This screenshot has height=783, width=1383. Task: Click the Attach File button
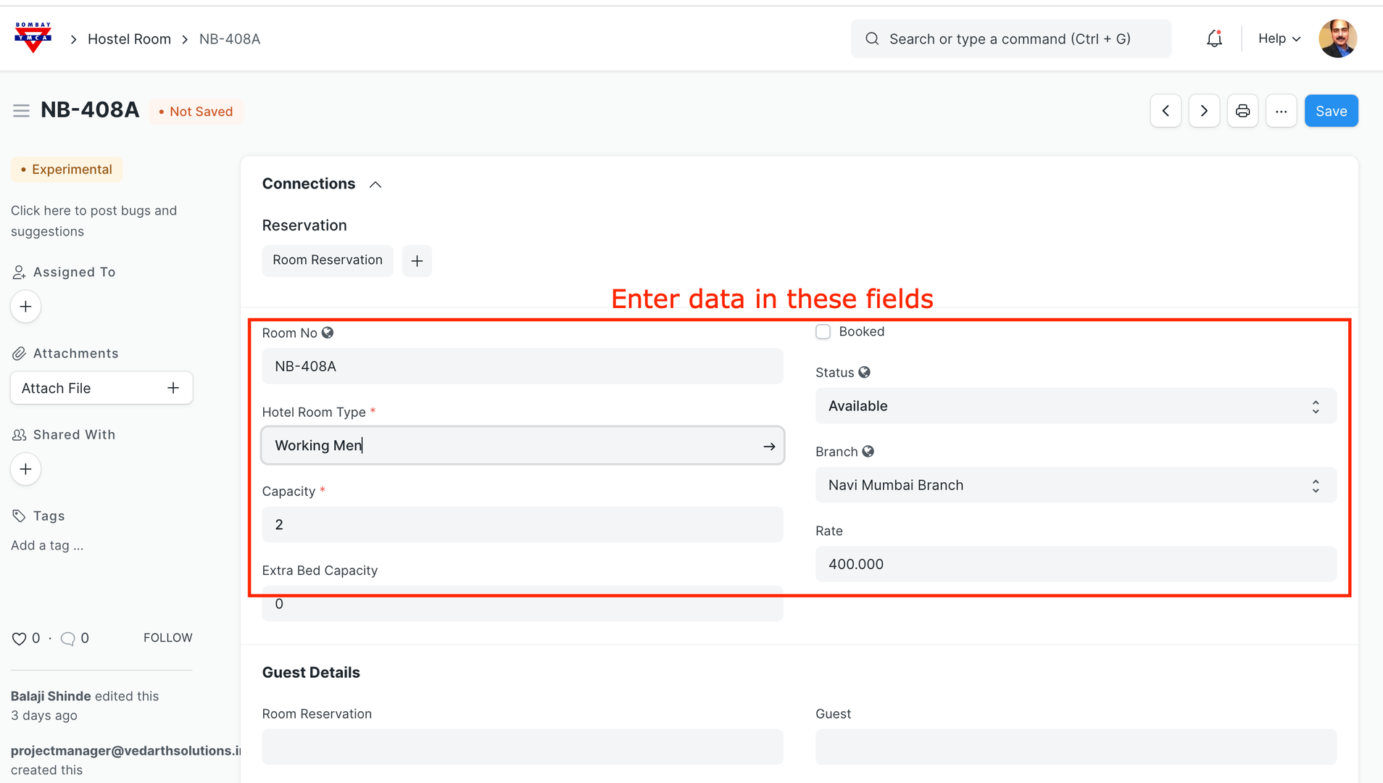pos(101,388)
